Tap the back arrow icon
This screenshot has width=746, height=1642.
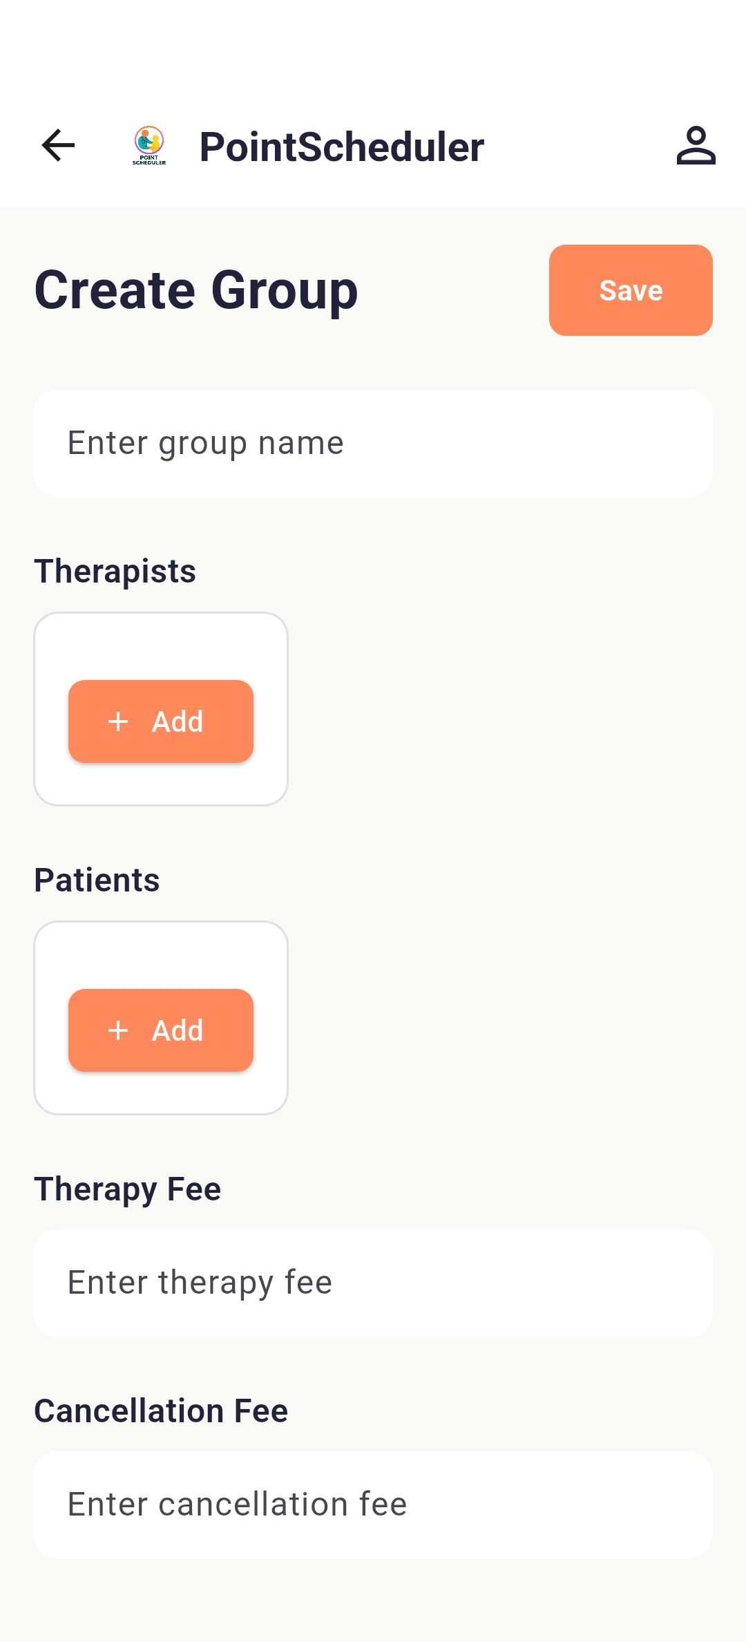point(58,146)
